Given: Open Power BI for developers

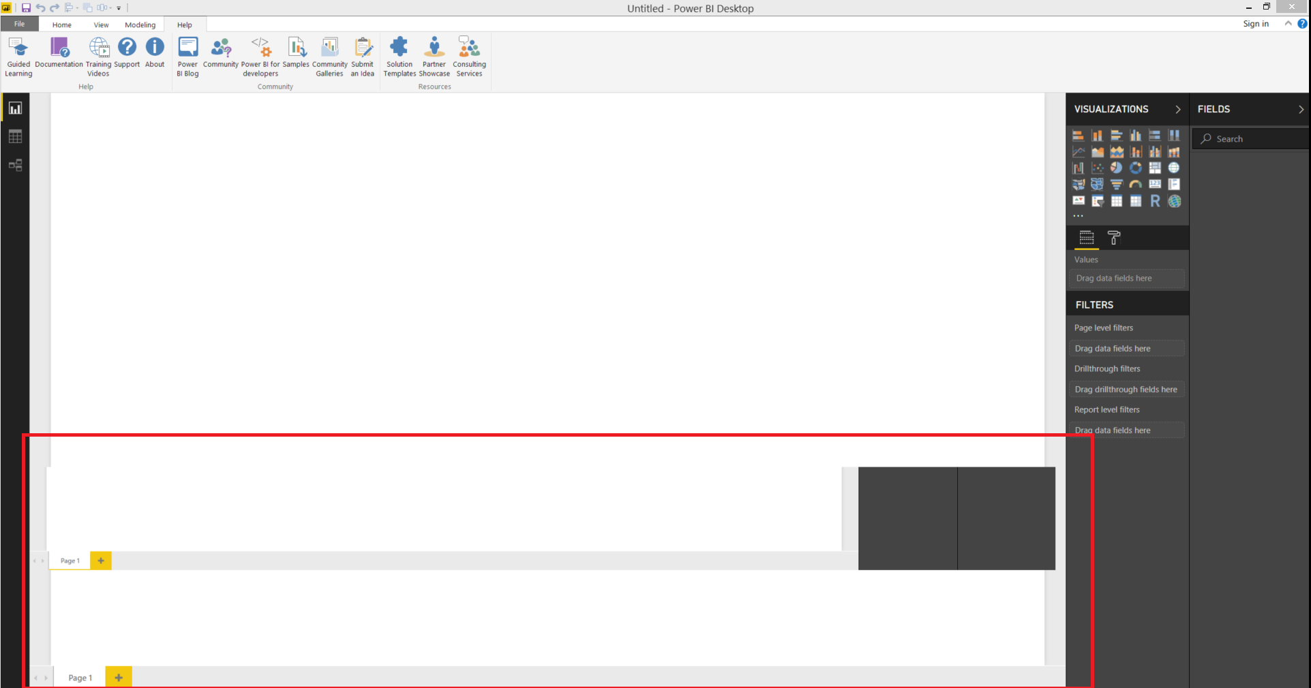Looking at the screenshot, I should pos(260,57).
